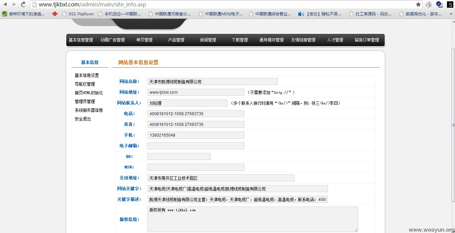Open the 留言订单管理 menu
This screenshot has height=233, width=455.
coord(367,40)
